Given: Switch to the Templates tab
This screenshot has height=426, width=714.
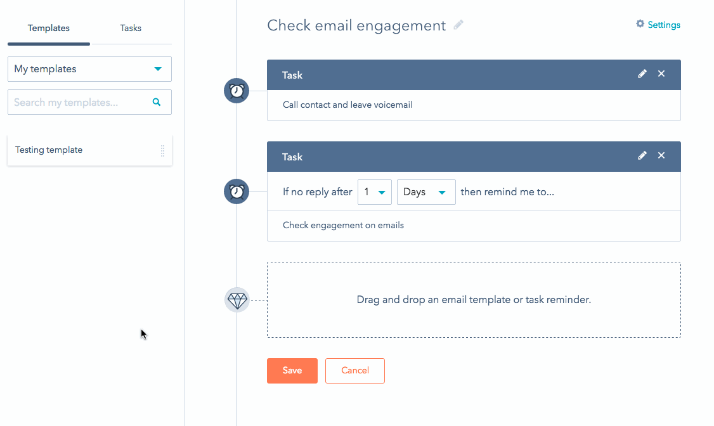Looking at the screenshot, I should click(x=49, y=29).
